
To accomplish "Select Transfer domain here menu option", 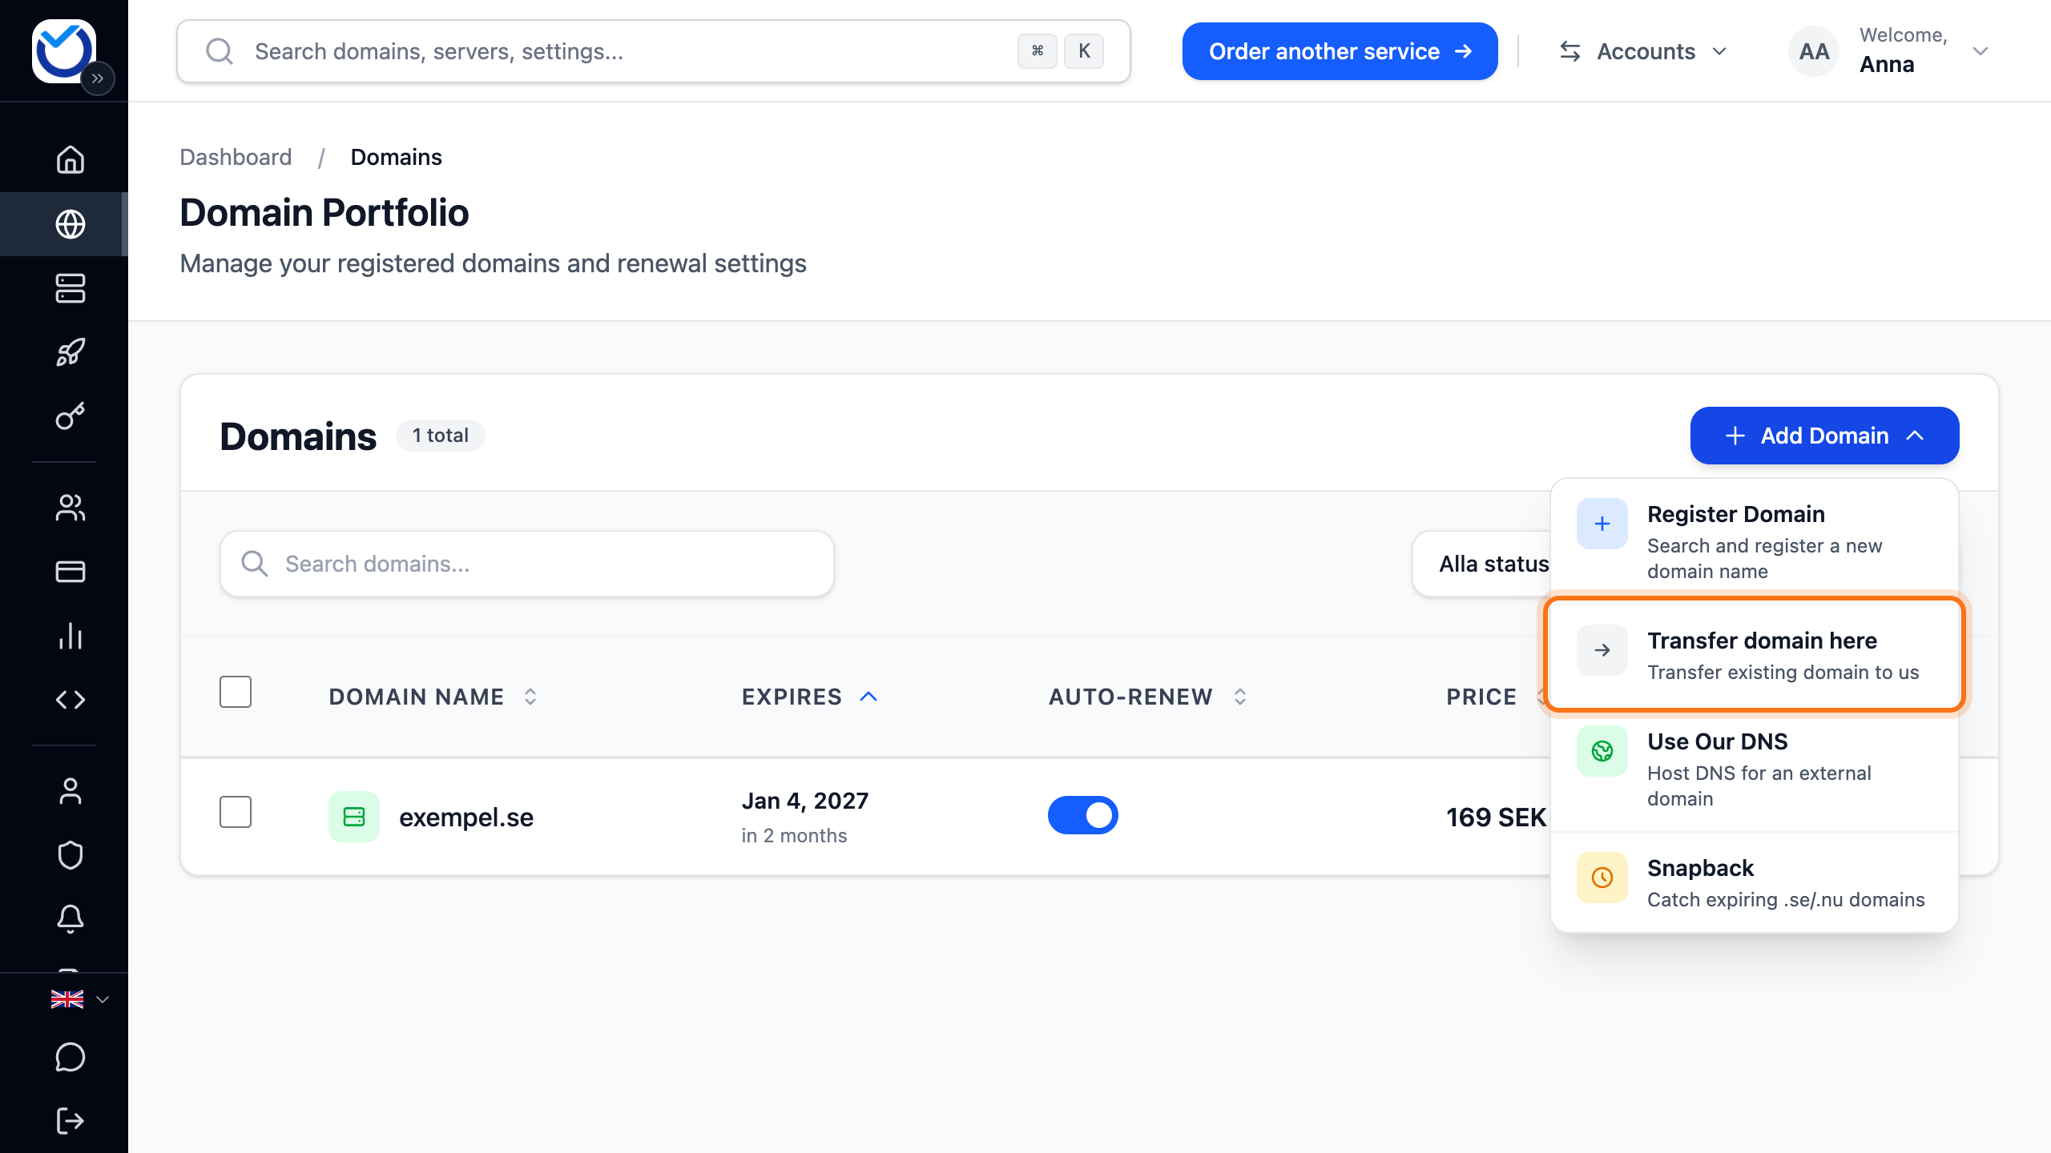I will (x=1755, y=654).
